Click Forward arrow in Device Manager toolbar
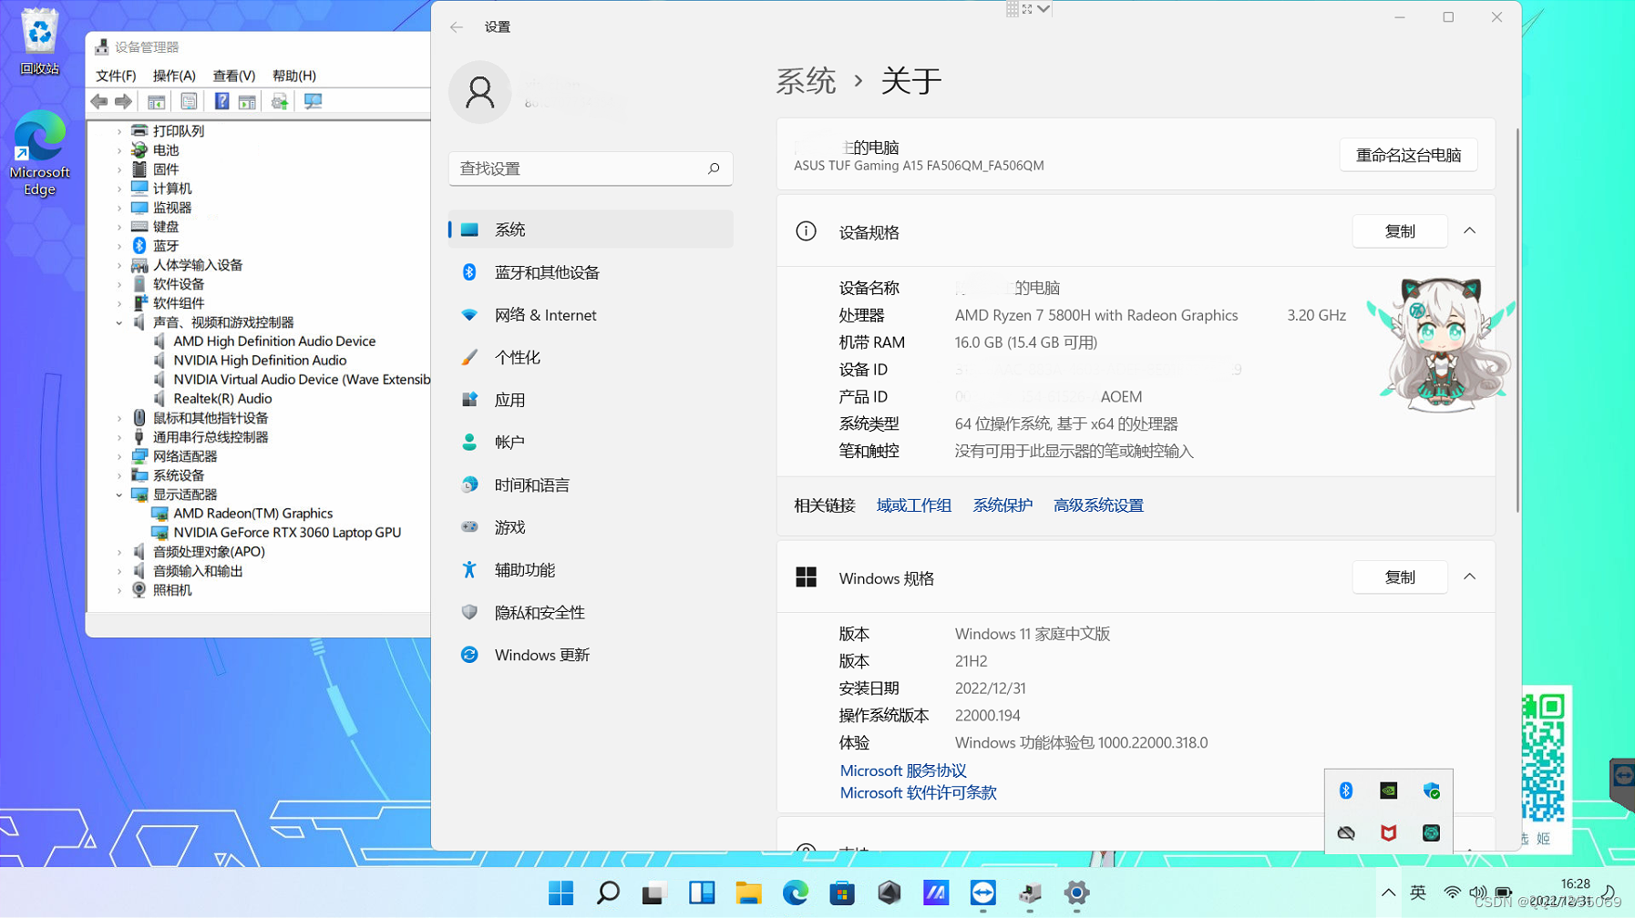The width and height of the screenshot is (1635, 918). [123, 102]
